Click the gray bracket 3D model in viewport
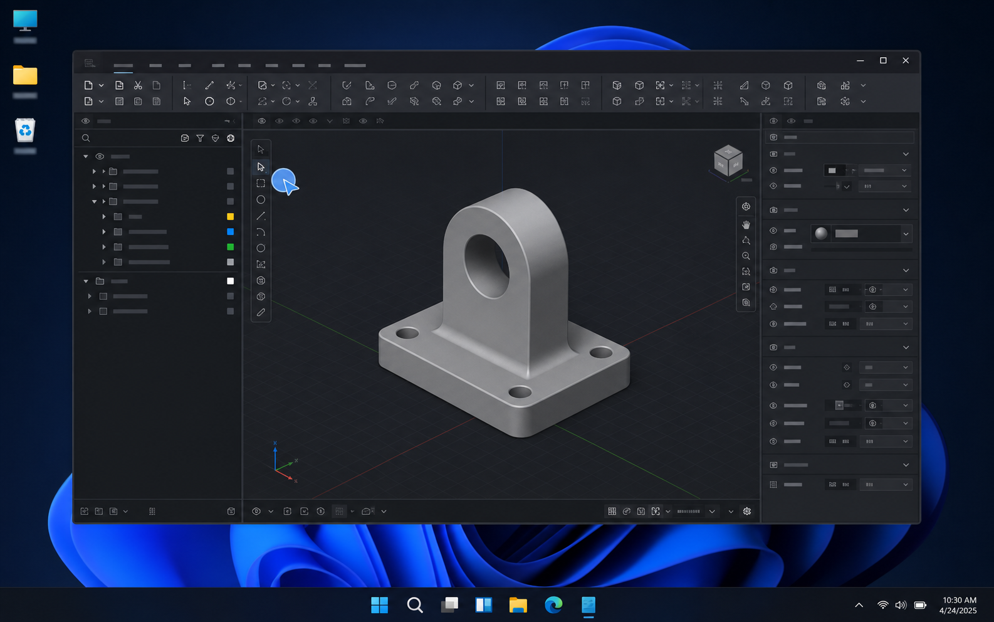 tap(504, 314)
